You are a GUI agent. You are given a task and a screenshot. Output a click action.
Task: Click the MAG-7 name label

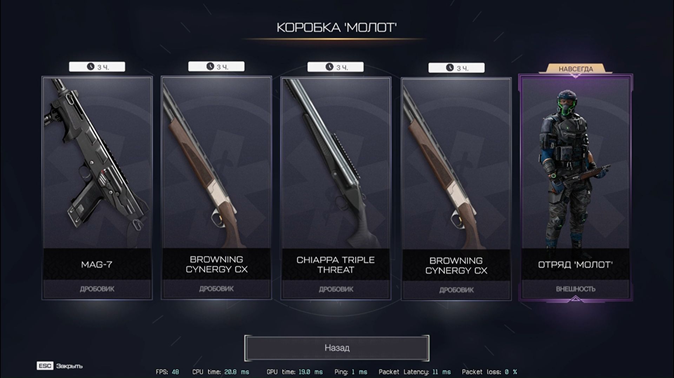tap(97, 264)
